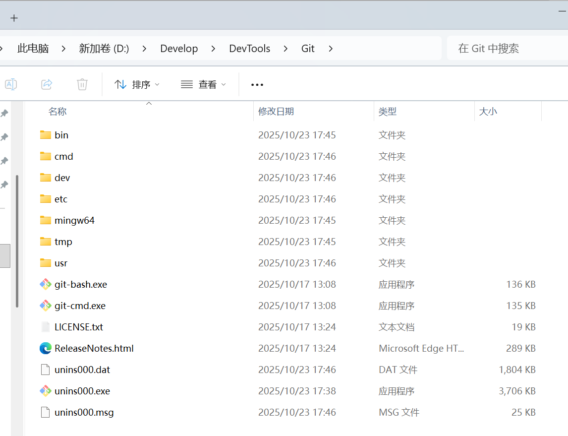This screenshot has height=436, width=568.
Task: Select the unins000.msg file icon
Action: click(x=45, y=413)
